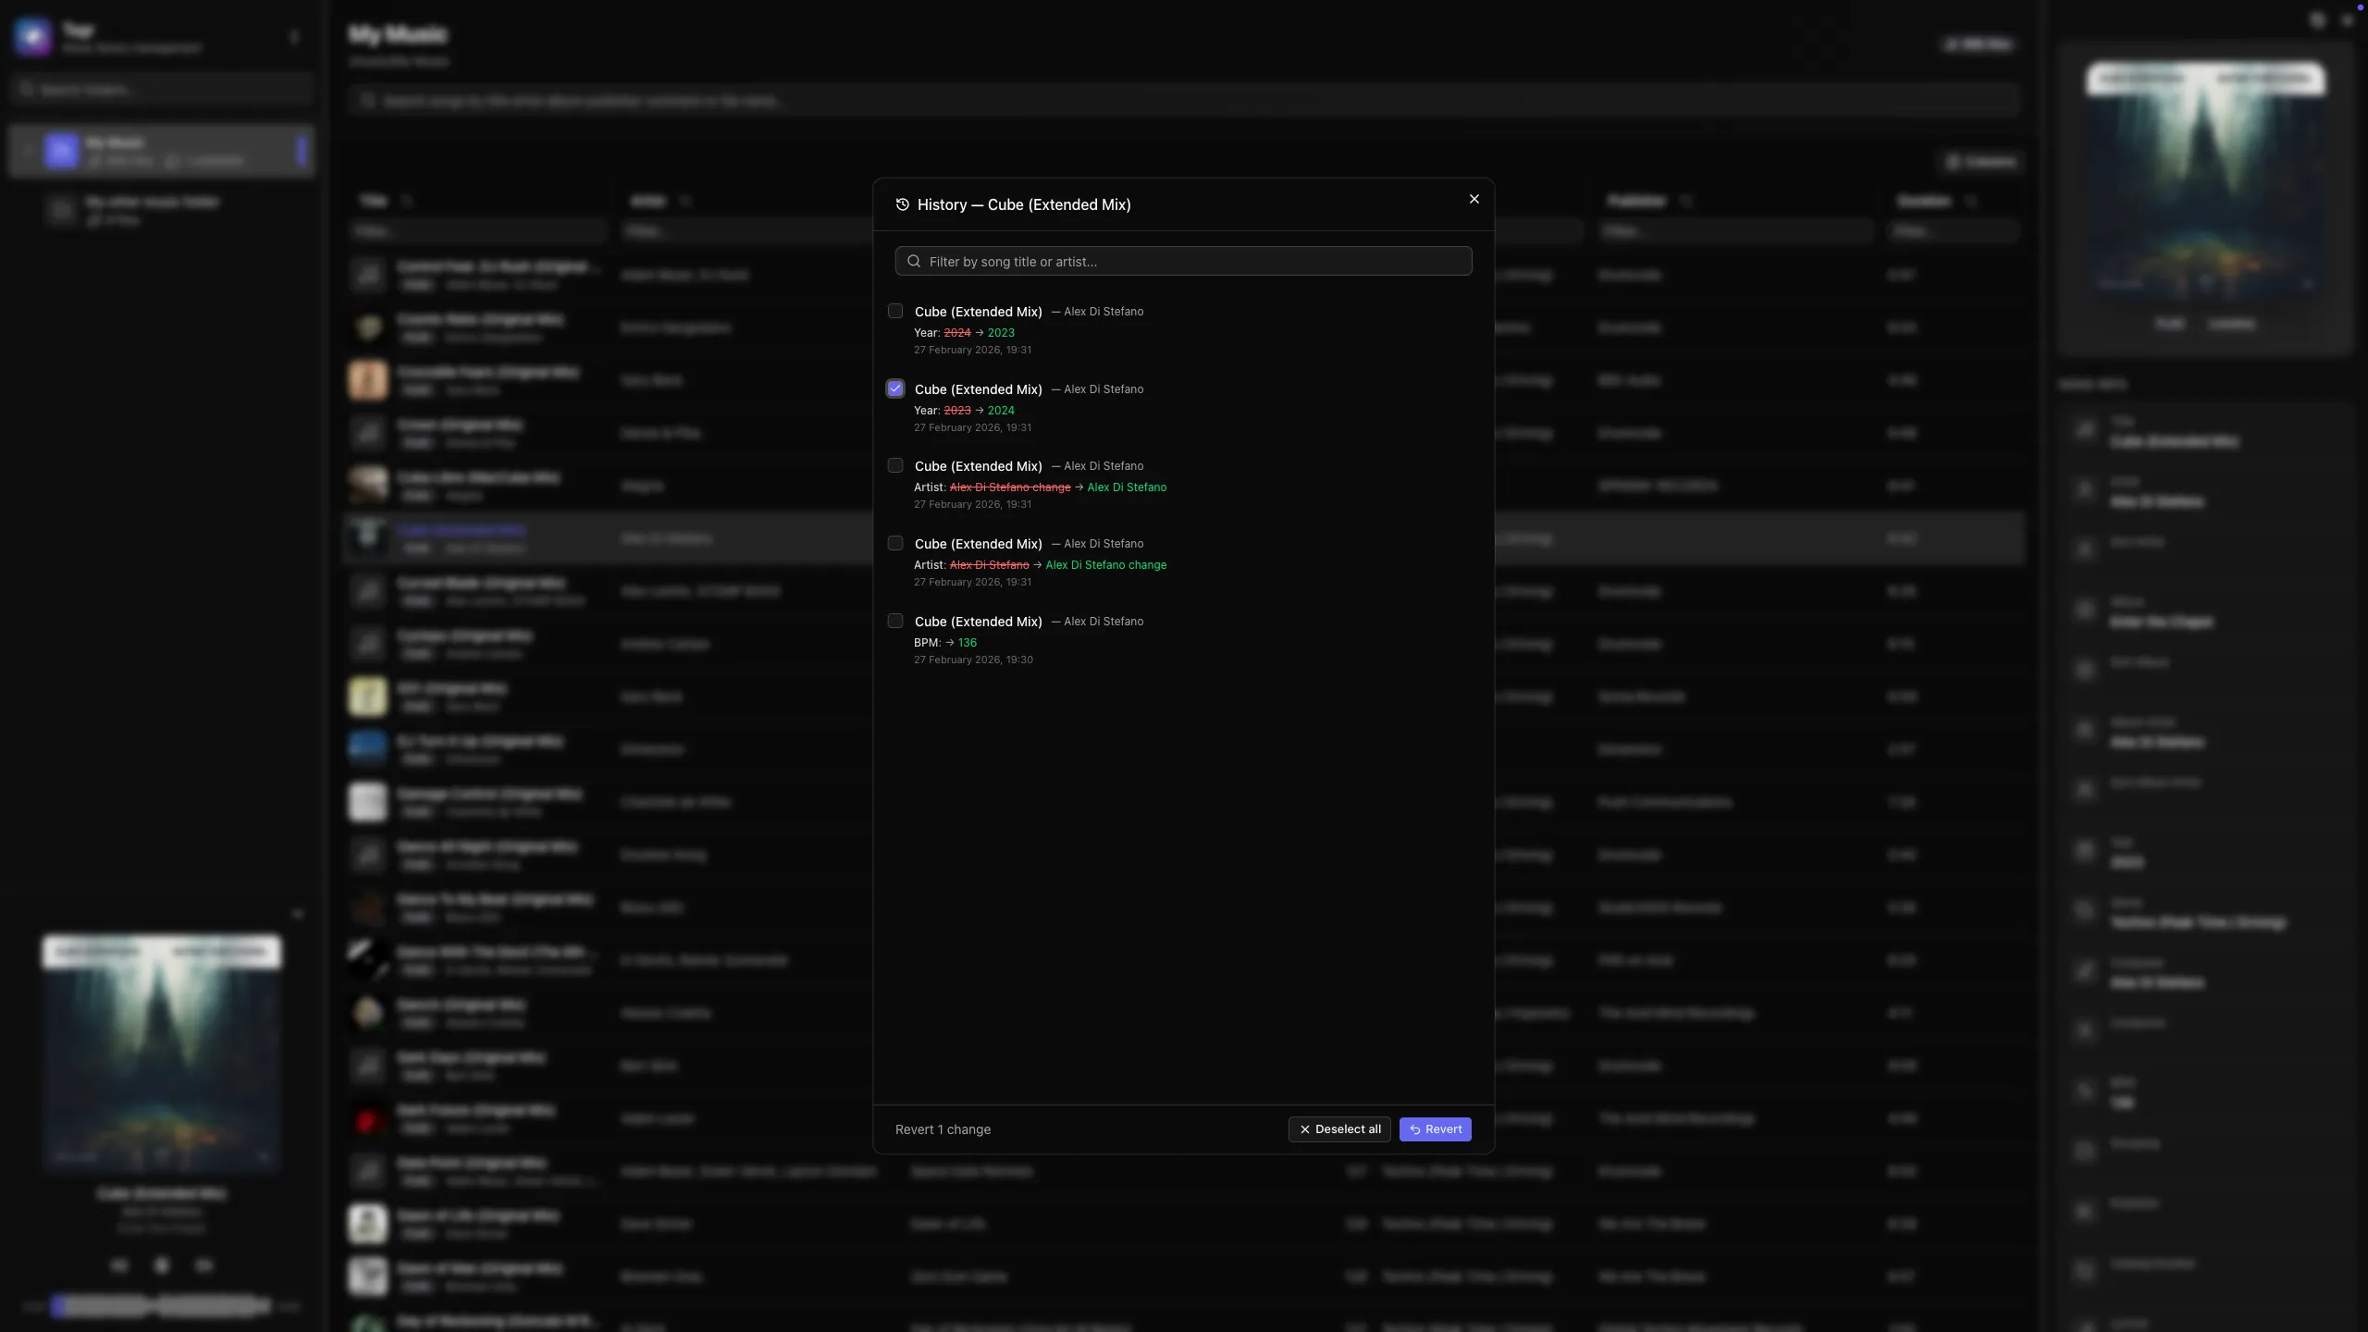The width and height of the screenshot is (2368, 1332).
Task: Click the artist line with struck-through 'Alex Di Stefano change'
Action: tap(1041, 487)
